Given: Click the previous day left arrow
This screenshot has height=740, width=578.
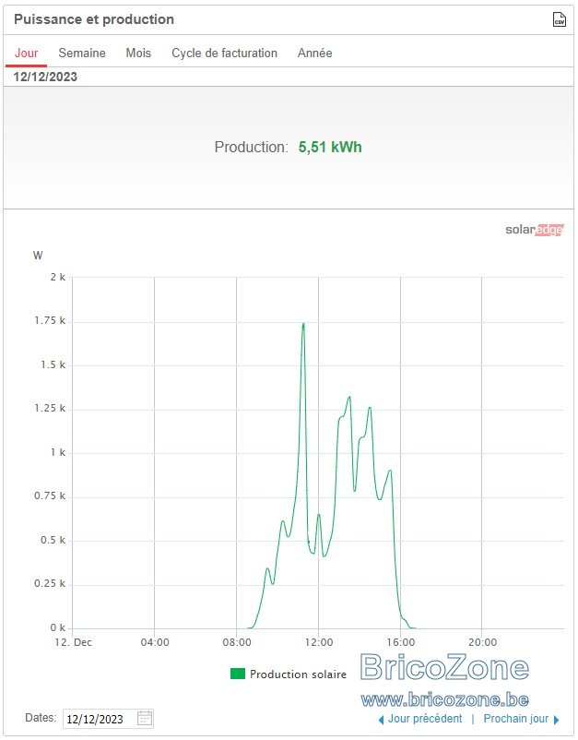Looking at the screenshot, I should (381, 720).
